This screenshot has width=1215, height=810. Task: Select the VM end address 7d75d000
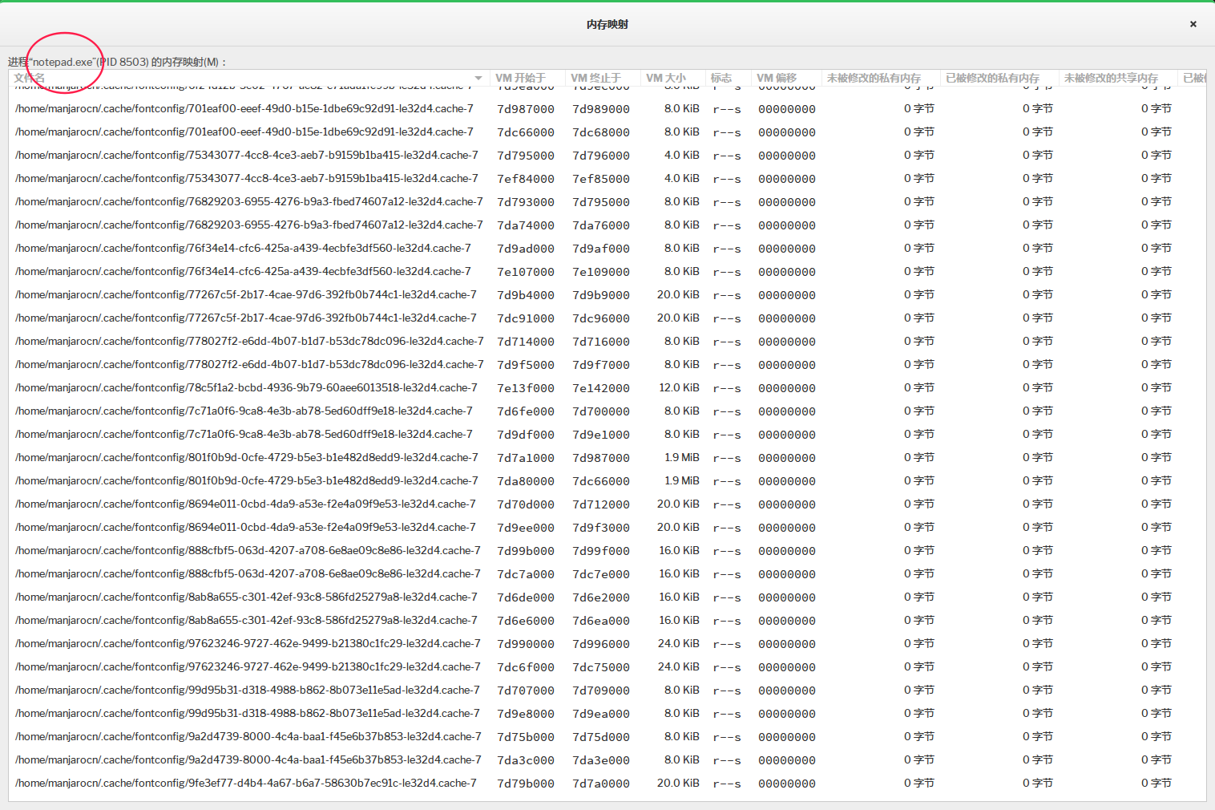pyautogui.click(x=601, y=737)
